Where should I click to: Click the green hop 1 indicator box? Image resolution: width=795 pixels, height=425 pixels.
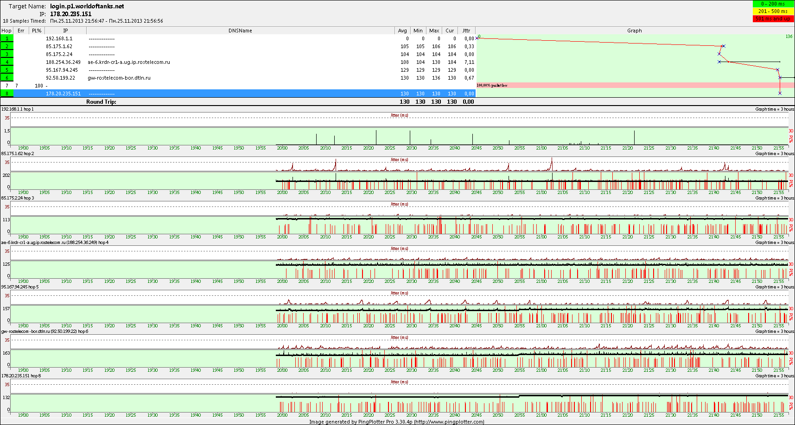pos(7,39)
